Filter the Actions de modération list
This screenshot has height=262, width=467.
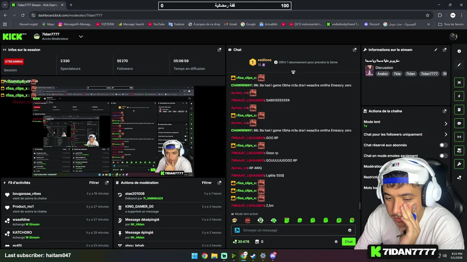click(207, 183)
